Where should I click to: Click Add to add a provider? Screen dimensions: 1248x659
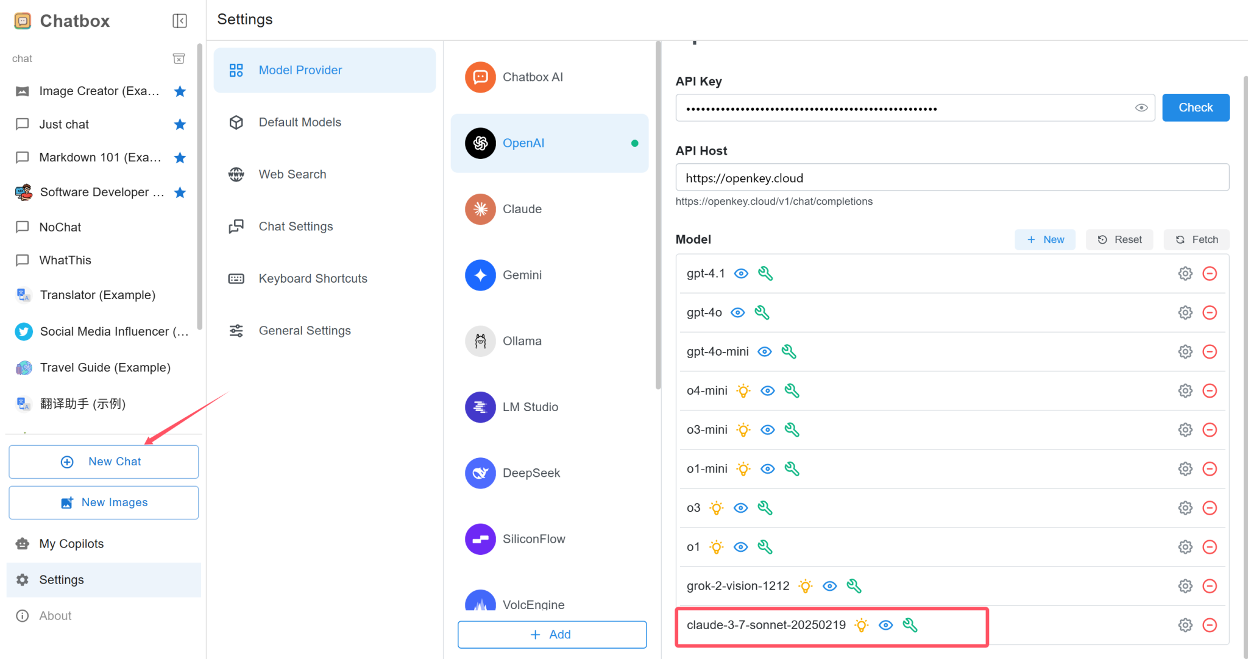click(552, 635)
